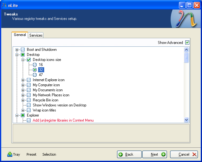The height and width of the screenshot is (162, 202).
Task: Select the red Add (un)register libraries entry
Action: (x=63, y=120)
